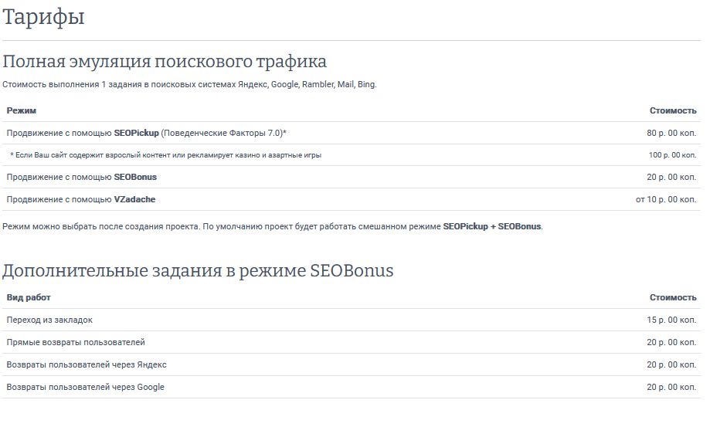Image resolution: width=710 pixels, height=427 pixels.
Task: Select the "Полная эмуляция поискового трафика" heading
Action: point(165,62)
